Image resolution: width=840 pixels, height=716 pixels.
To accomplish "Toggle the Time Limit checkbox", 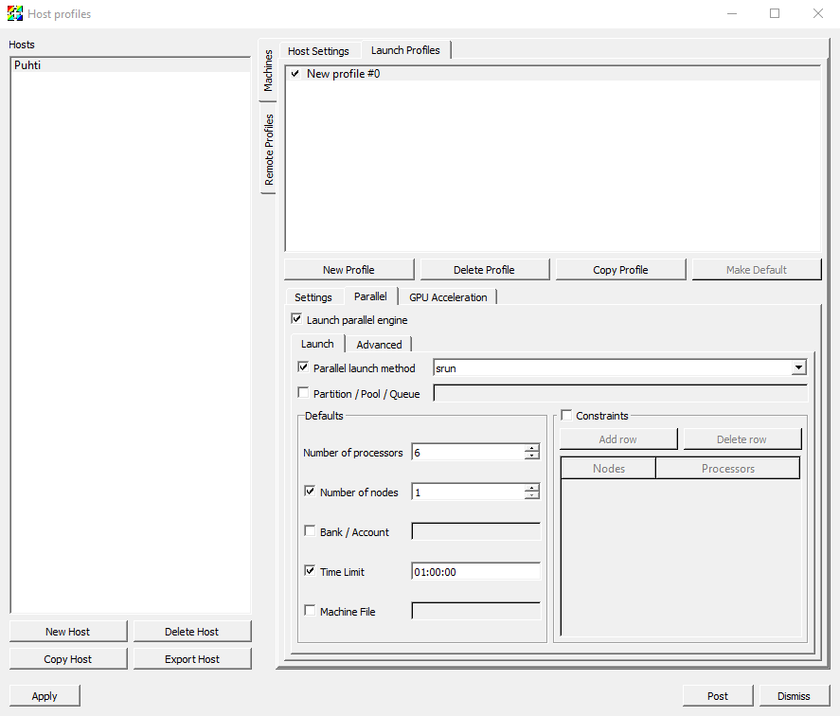I will tap(310, 571).
